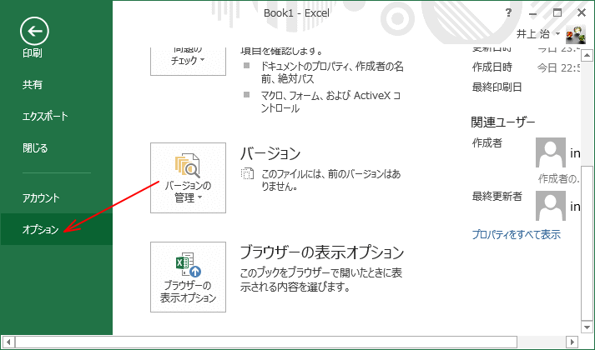The height and width of the screenshot is (350, 595).
Task: Click the Book1 - Excel window title
Action: (x=296, y=12)
